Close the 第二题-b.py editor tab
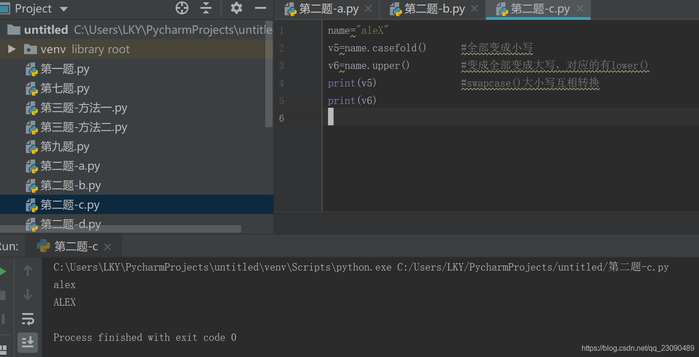 [474, 9]
